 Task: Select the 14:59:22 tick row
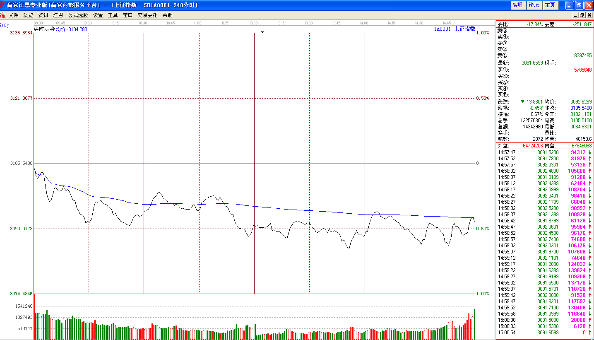[545, 270]
